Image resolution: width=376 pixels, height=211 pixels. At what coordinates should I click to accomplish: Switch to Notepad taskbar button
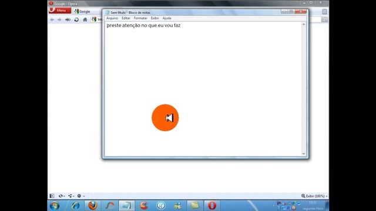[127, 206]
